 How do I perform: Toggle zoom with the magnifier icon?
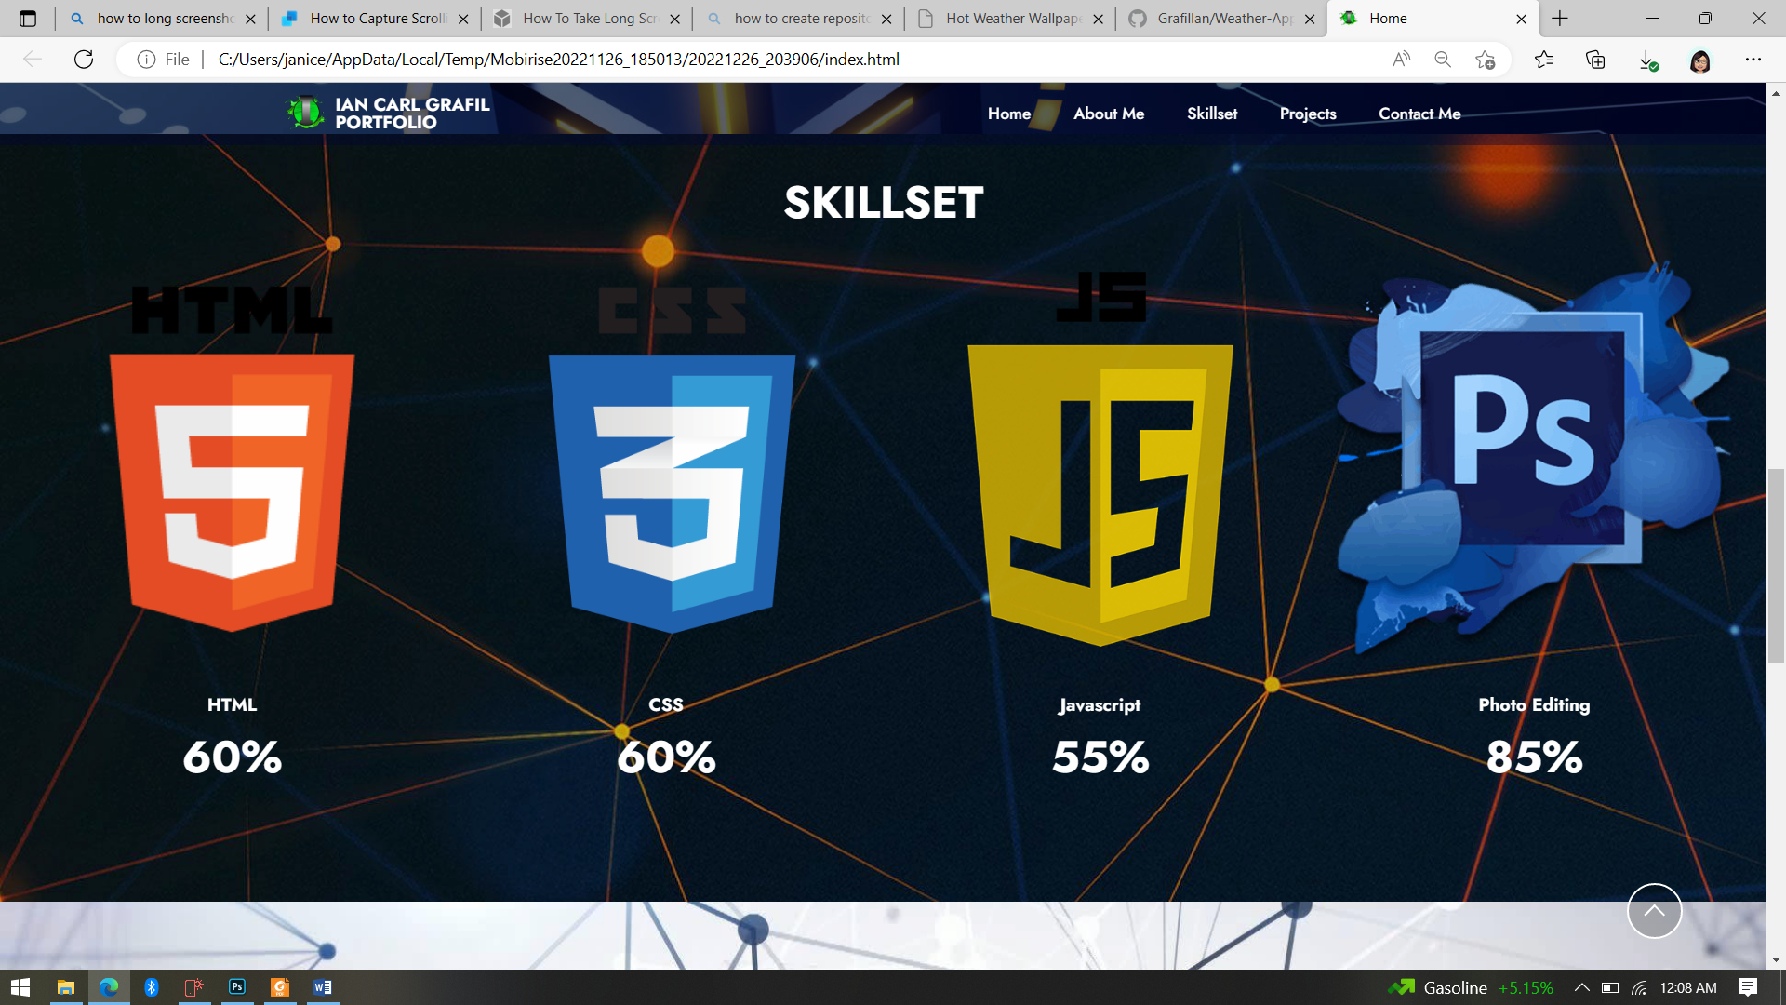pyautogui.click(x=1443, y=59)
